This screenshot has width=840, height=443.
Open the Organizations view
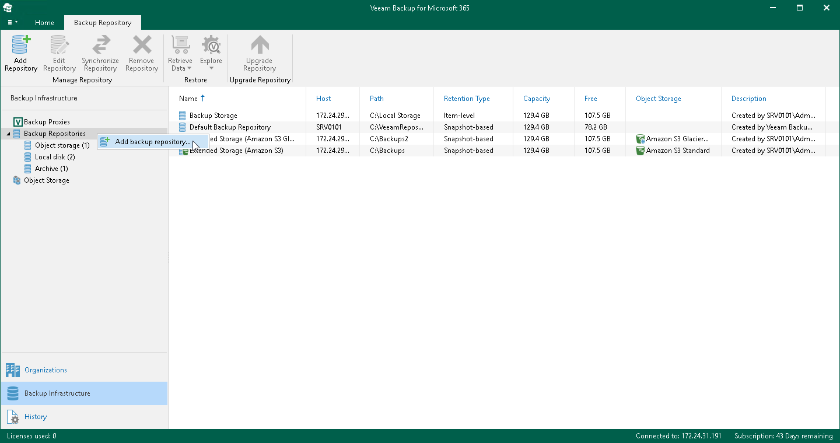point(45,370)
